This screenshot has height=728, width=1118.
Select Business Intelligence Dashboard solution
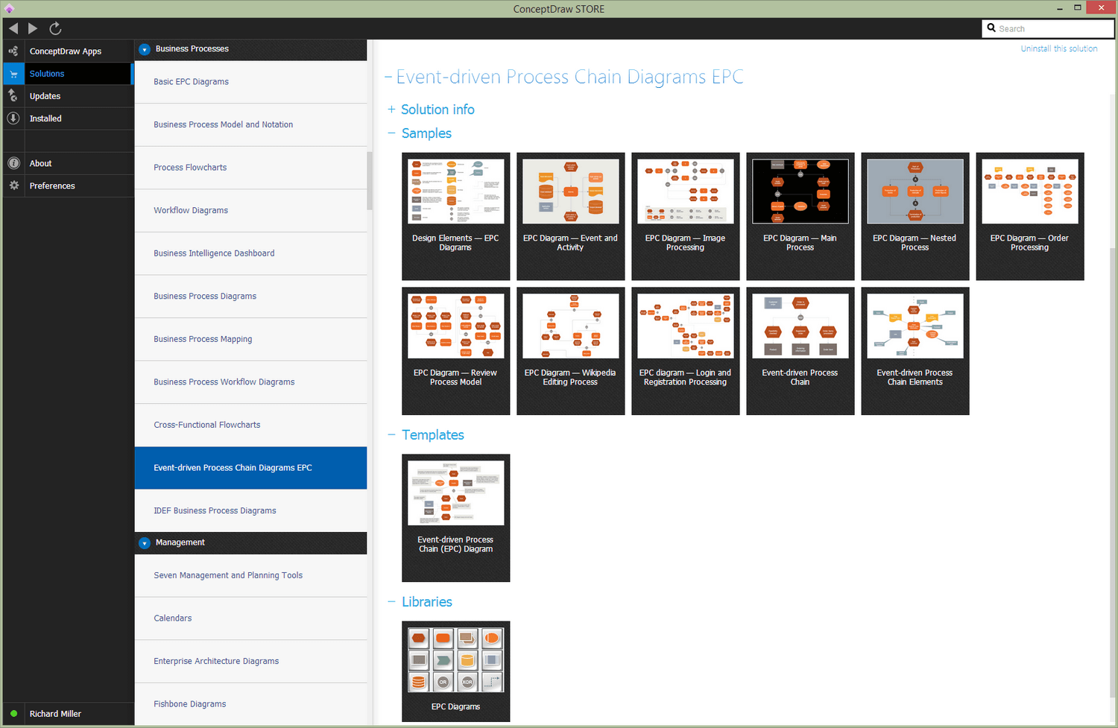click(250, 253)
